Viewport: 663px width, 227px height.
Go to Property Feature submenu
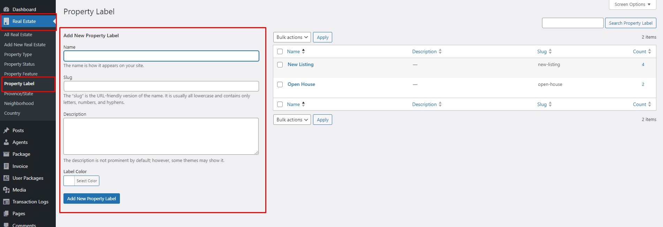coord(21,74)
